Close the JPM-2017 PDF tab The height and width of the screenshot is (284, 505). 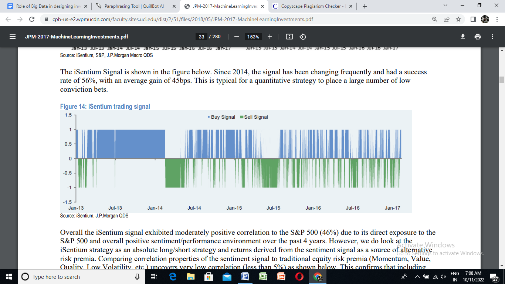tap(262, 6)
